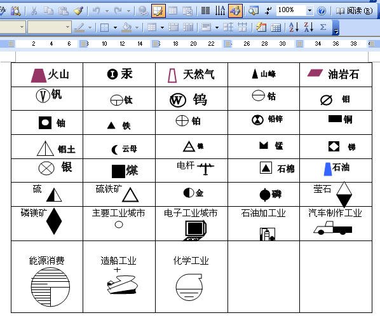
Task: Click the 油岩石 cell text
Action: 343,74
